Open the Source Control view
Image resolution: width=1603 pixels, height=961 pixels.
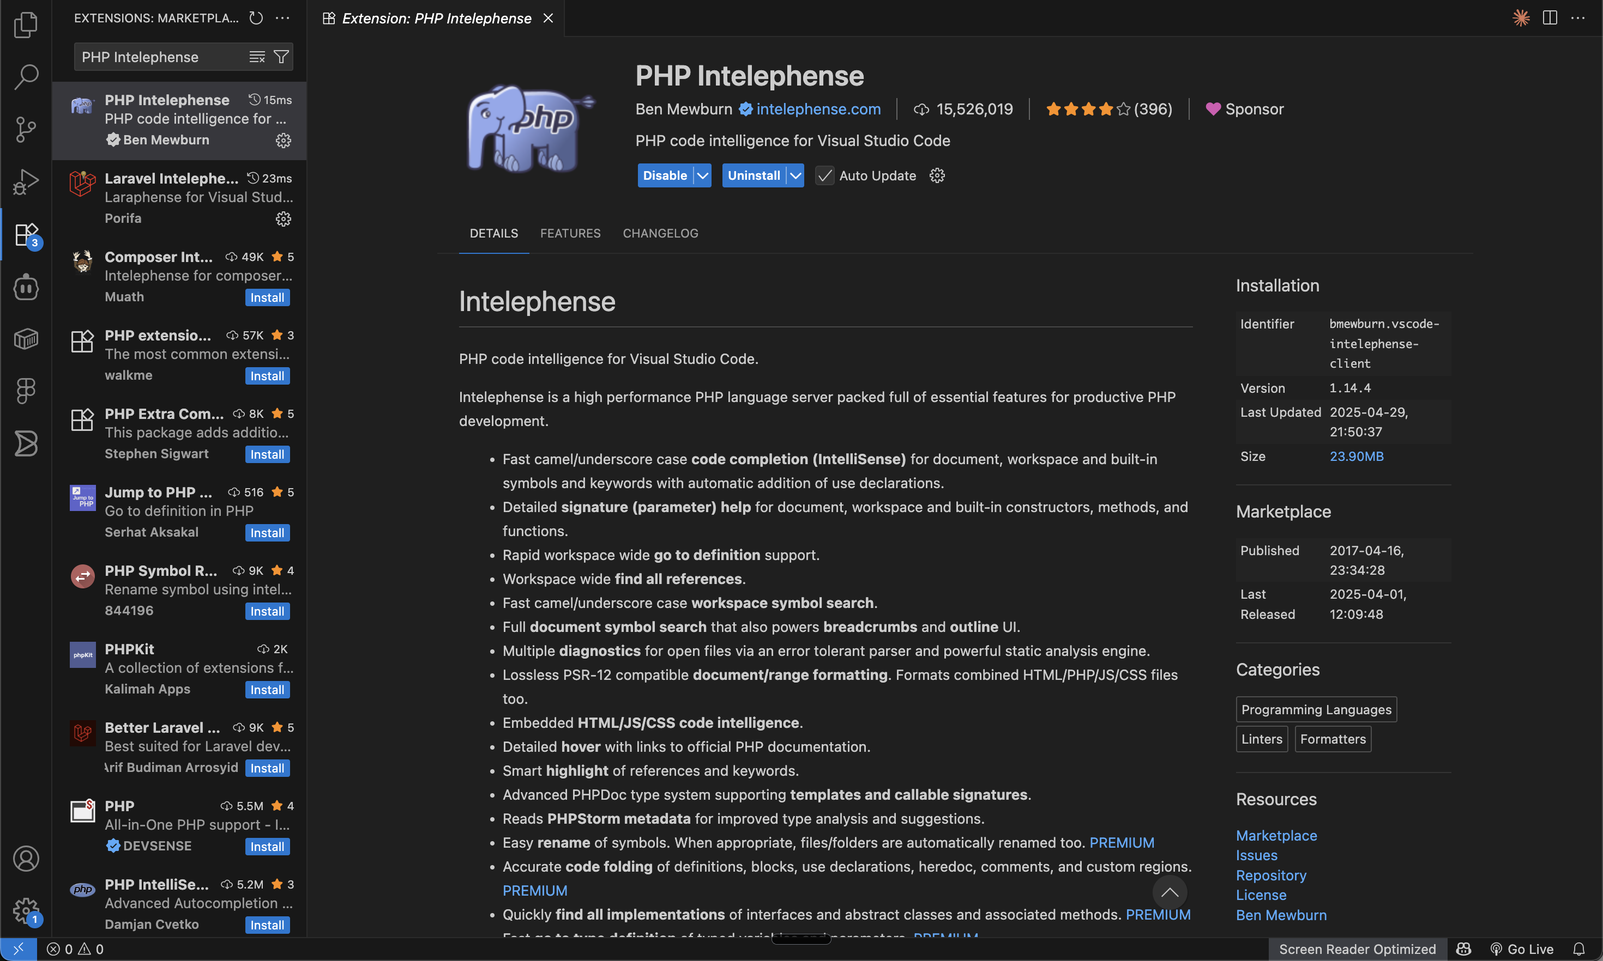pos(25,129)
